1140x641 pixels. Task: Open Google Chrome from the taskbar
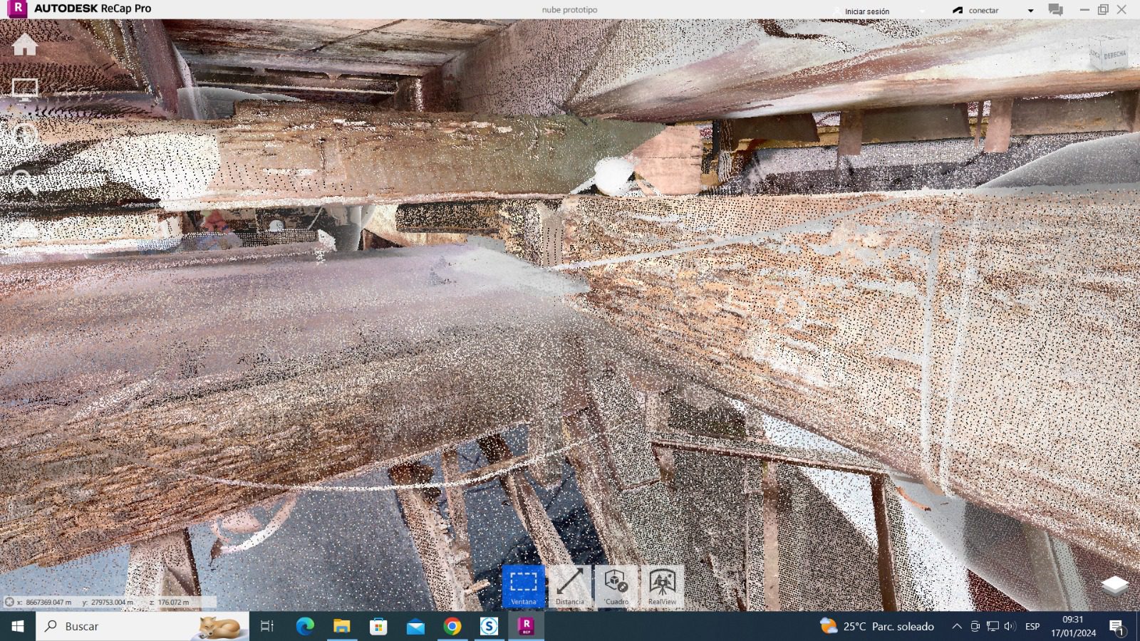[452, 627]
